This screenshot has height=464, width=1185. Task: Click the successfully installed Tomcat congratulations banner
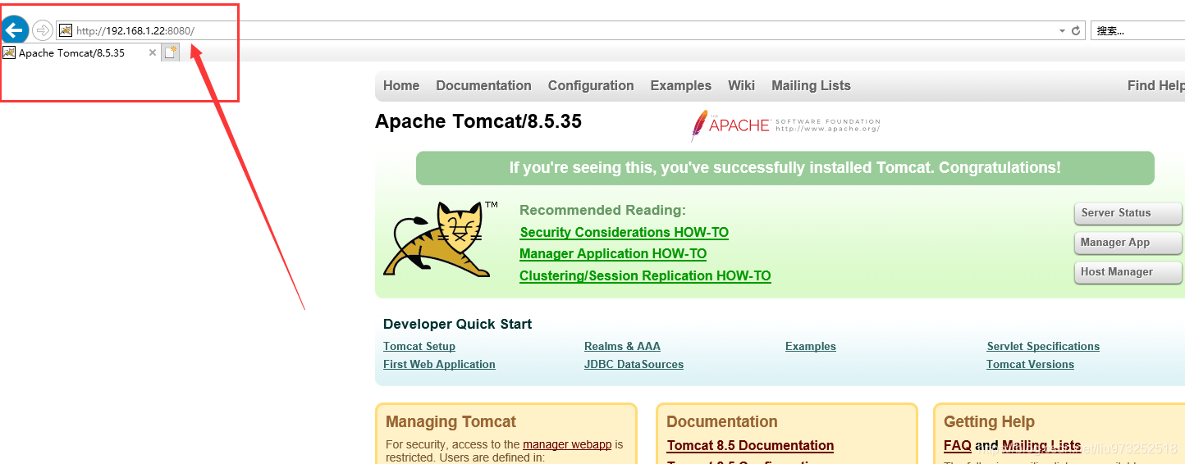click(x=785, y=167)
